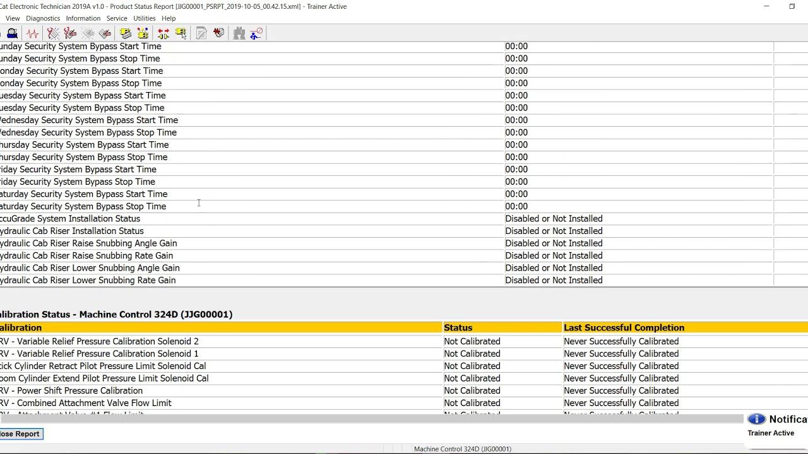Select Calibration Status - Machine Control 324D heading
The height and width of the screenshot is (454, 808).
116,314
